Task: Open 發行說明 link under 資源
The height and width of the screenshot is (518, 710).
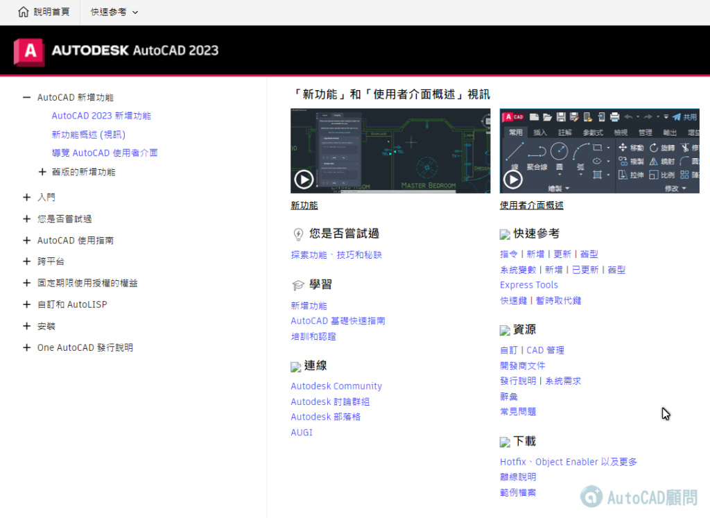Action: click(x=518, y=381)
